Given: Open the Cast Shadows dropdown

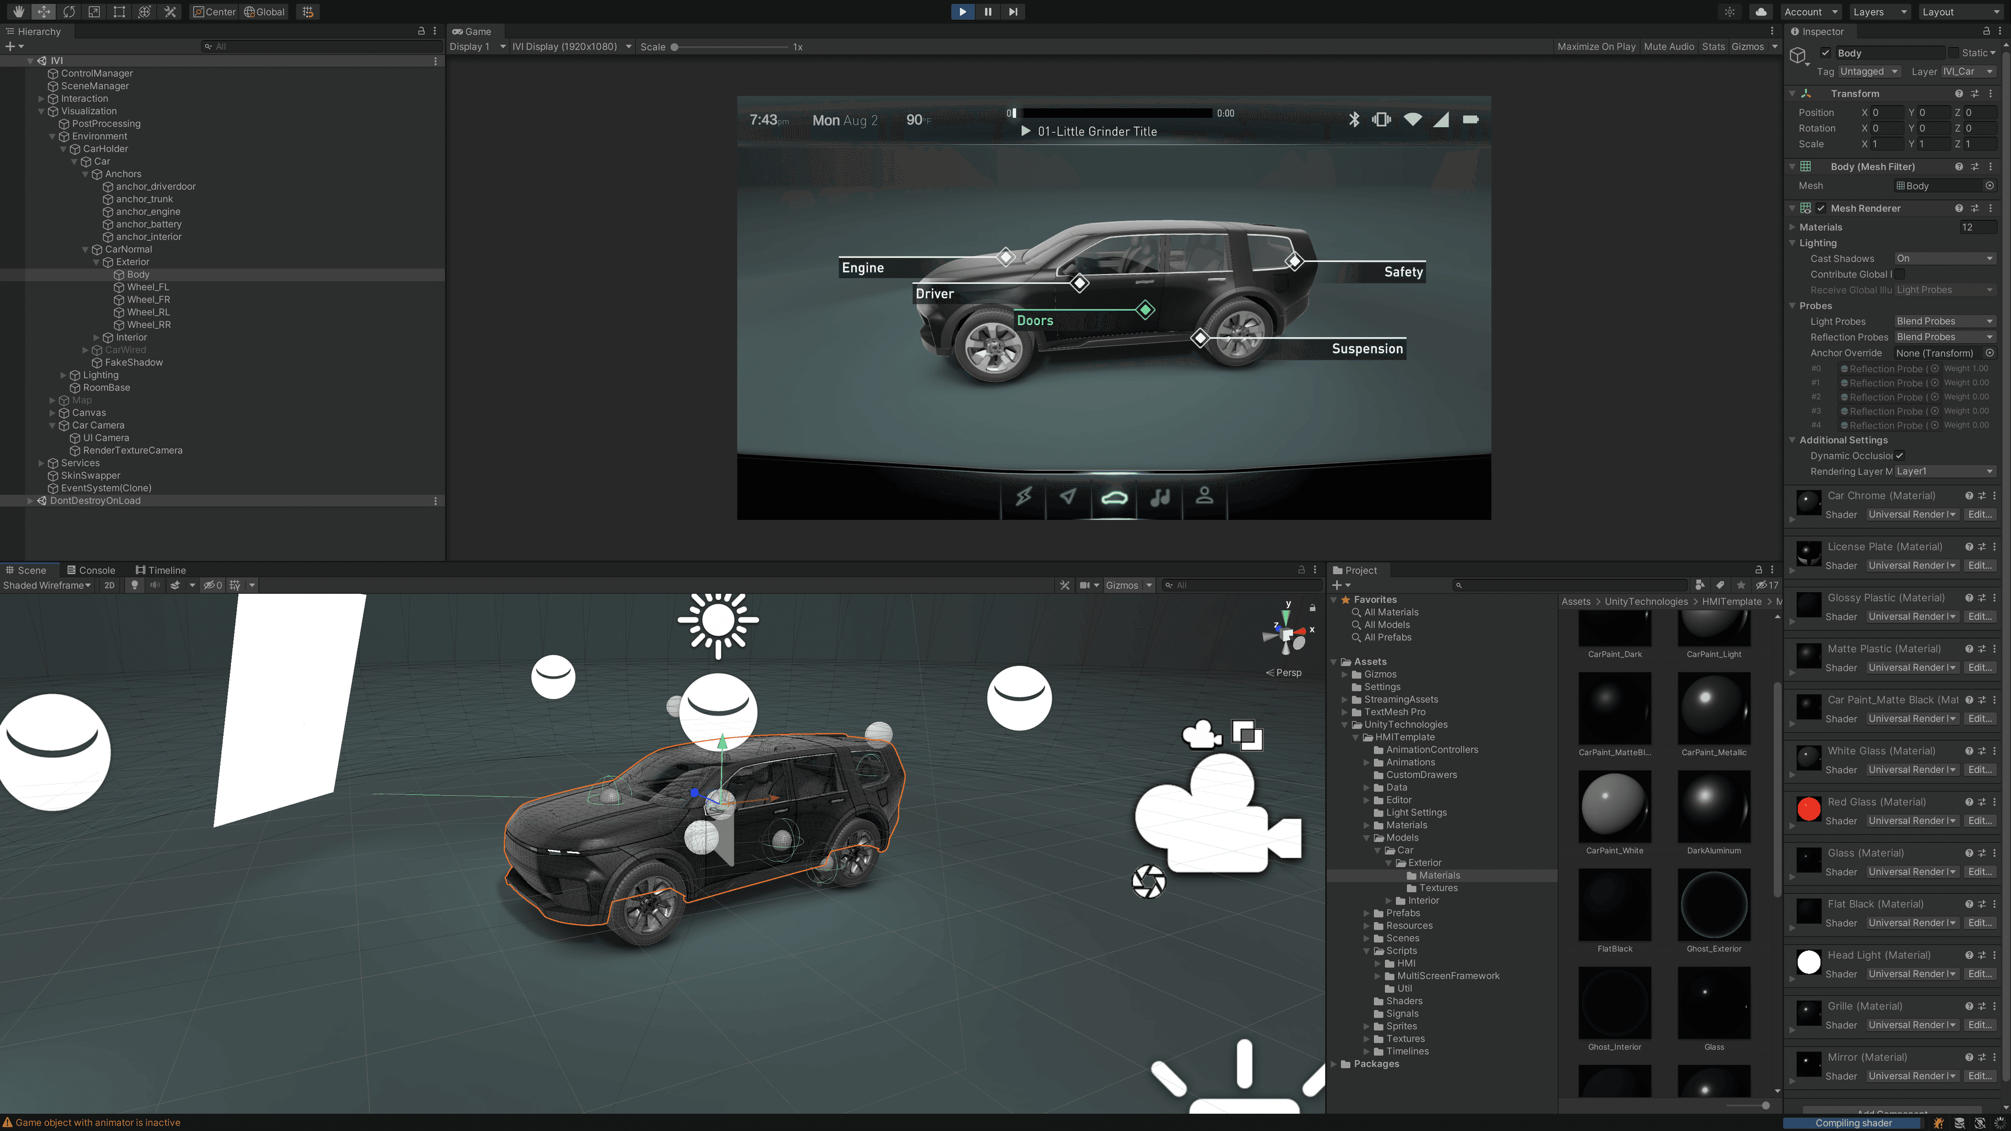Looking at the screenshot, I should click(1944, 258).
